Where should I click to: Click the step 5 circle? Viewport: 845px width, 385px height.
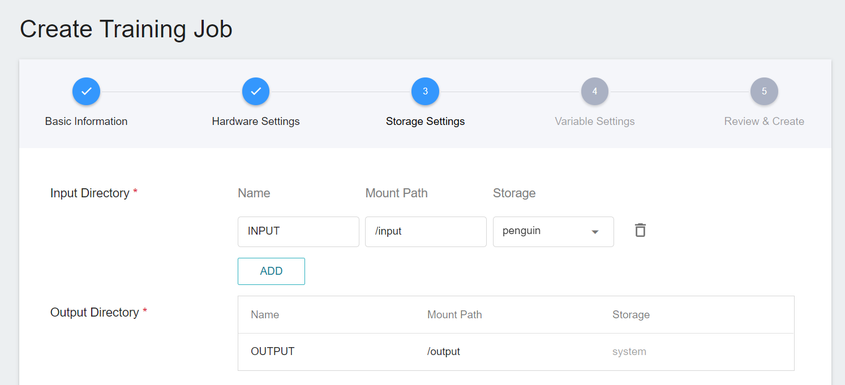coord(764,92)
